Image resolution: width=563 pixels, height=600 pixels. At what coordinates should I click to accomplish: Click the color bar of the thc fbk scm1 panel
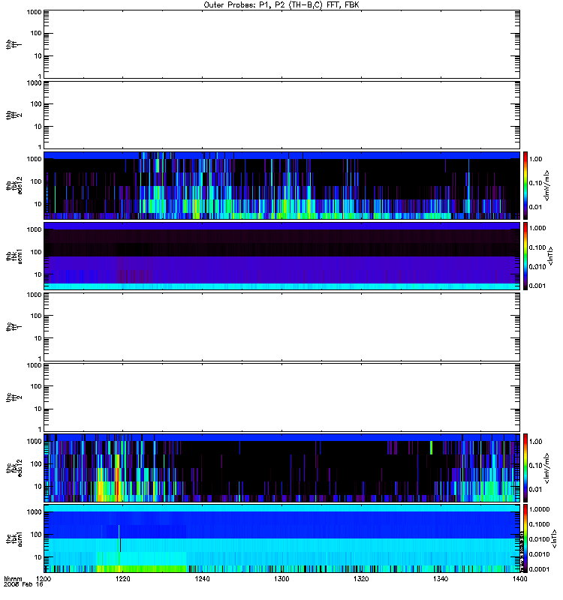pos(525,538)
